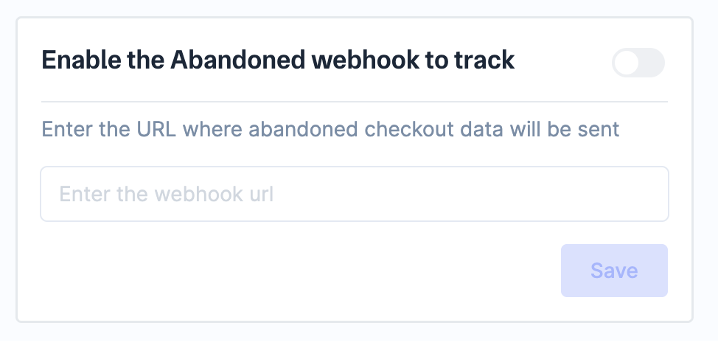Screen dimensions: 718x348
Task: Click 'will be sent' in the description text
Action: click(x=566, y=130)
